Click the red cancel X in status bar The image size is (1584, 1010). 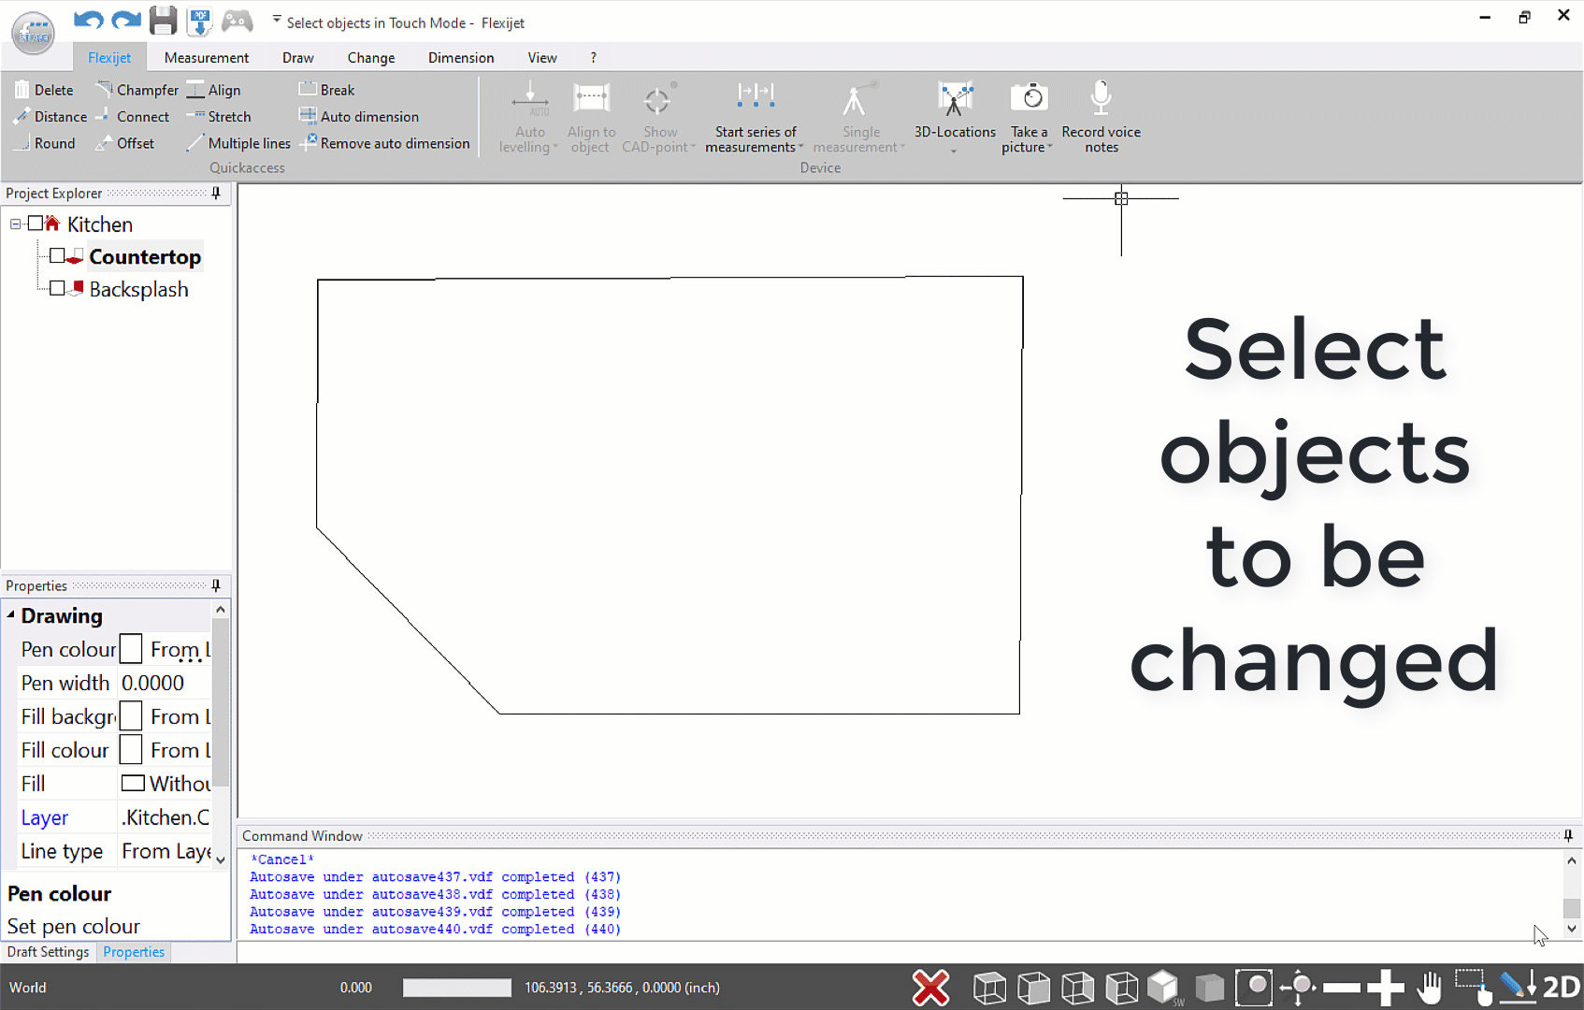(930, 987)
